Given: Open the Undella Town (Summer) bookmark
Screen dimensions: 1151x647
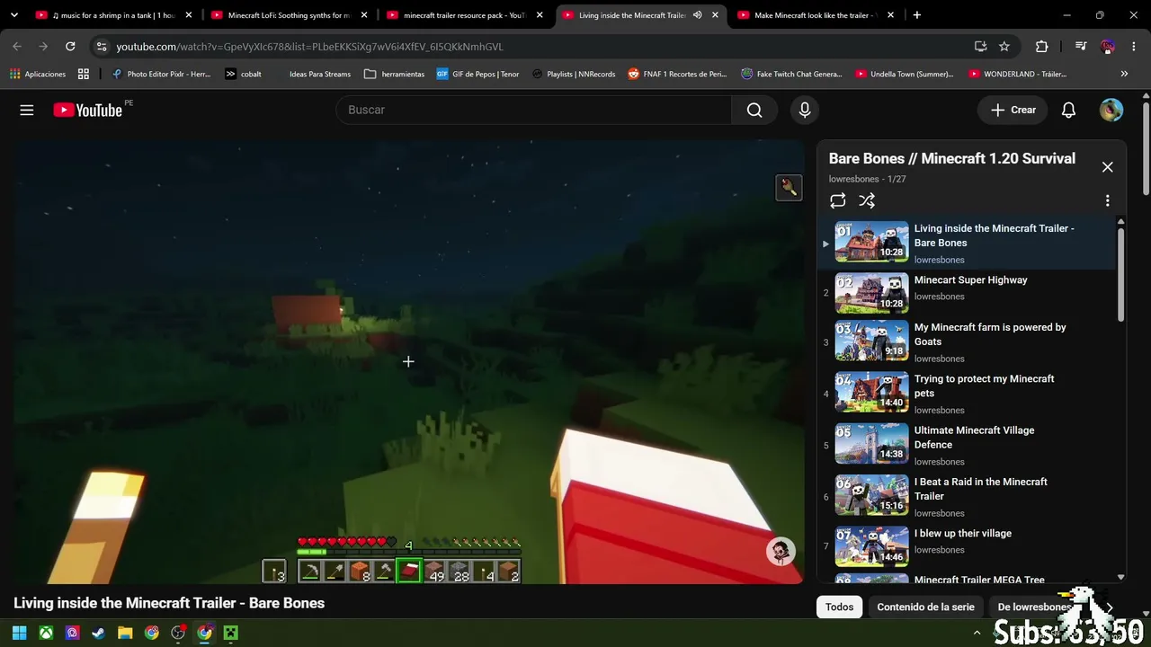Looking at the screenshot, I should [905, 74].
